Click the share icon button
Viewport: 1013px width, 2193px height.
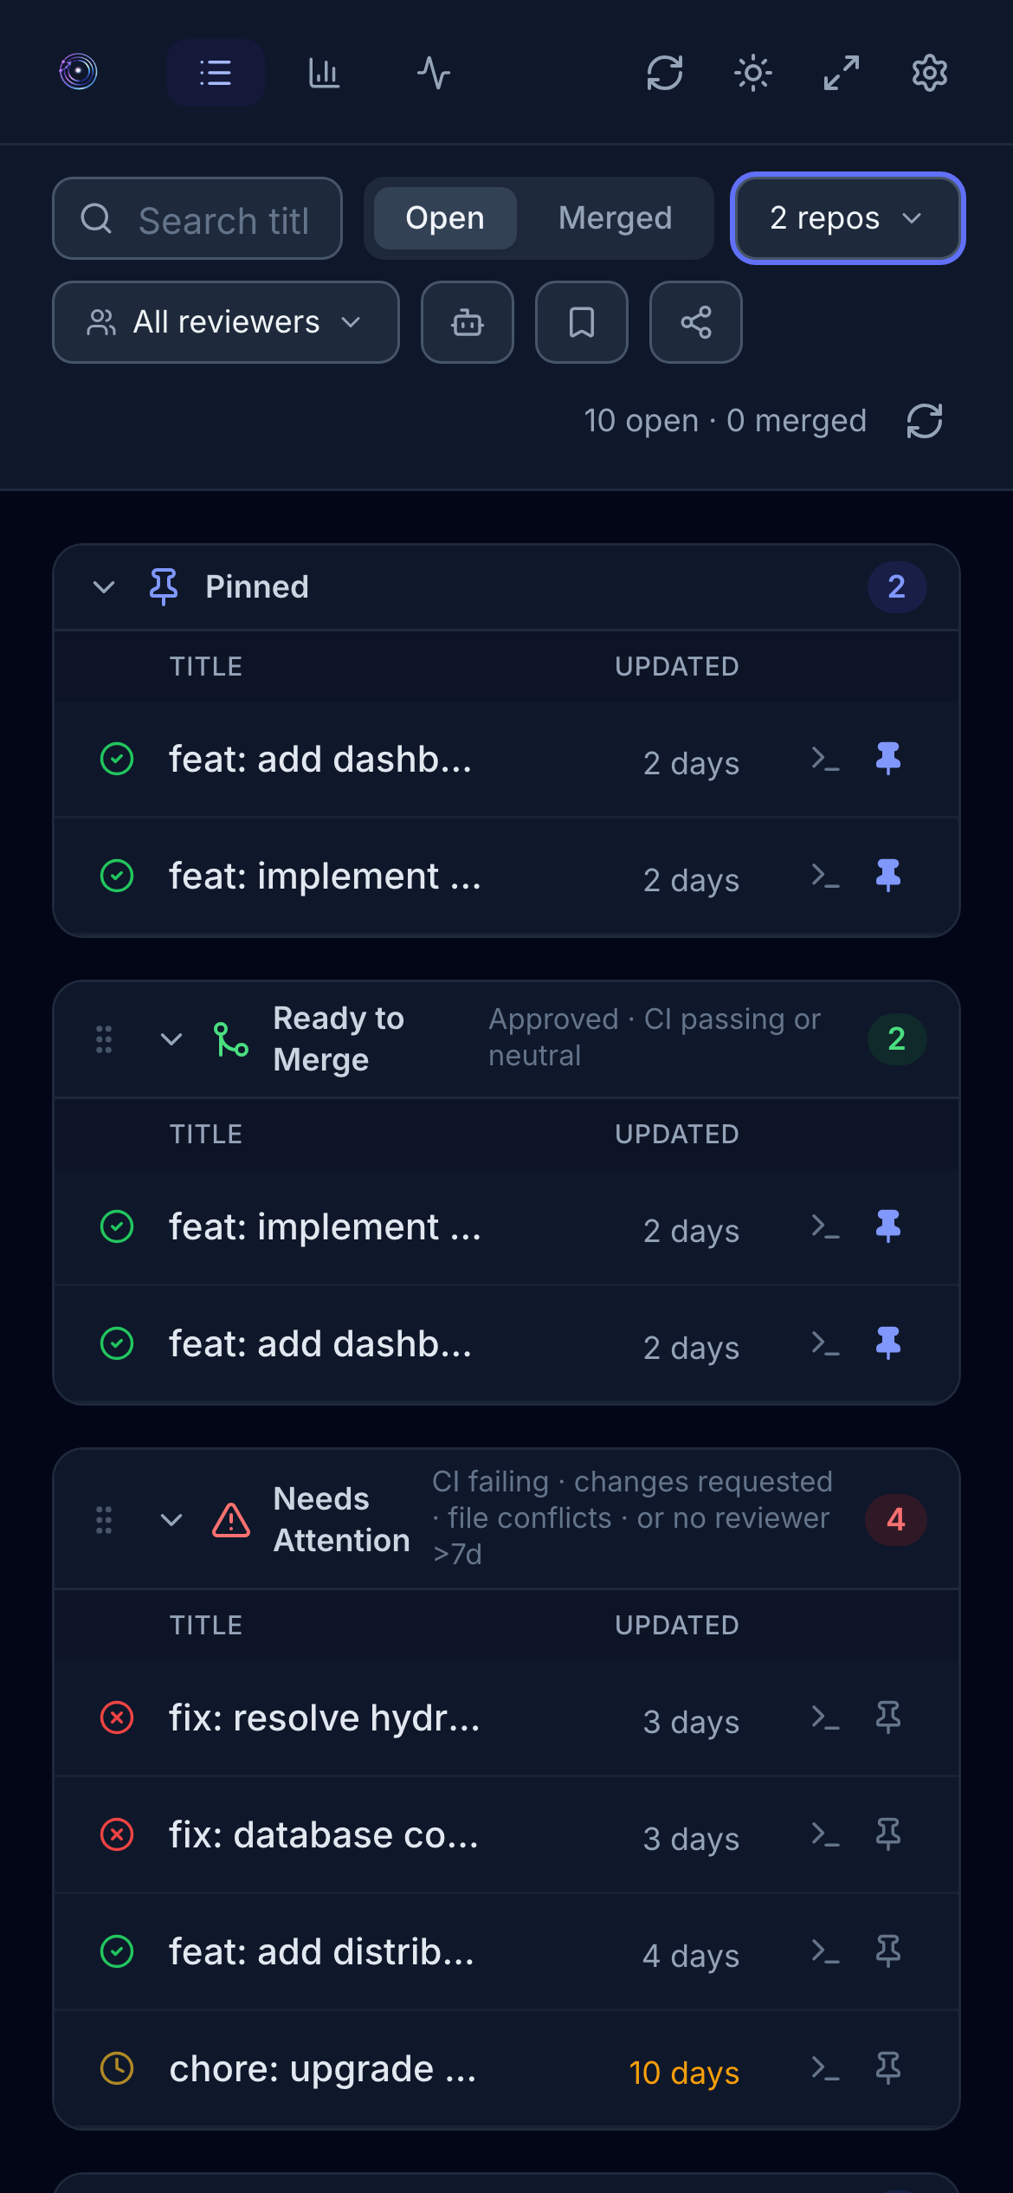pyautogui.click(x=696, y=322)
